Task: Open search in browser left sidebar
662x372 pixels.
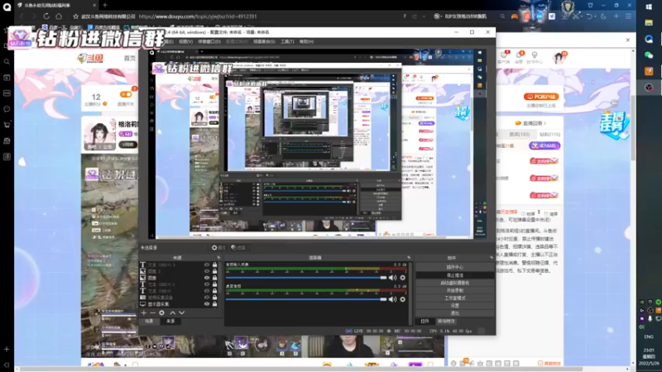Action: (x=7, y=61)
